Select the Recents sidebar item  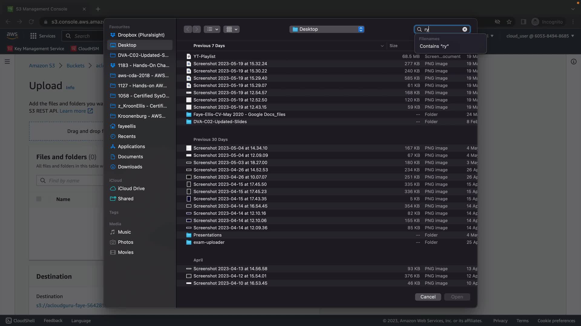click(126, 136)
